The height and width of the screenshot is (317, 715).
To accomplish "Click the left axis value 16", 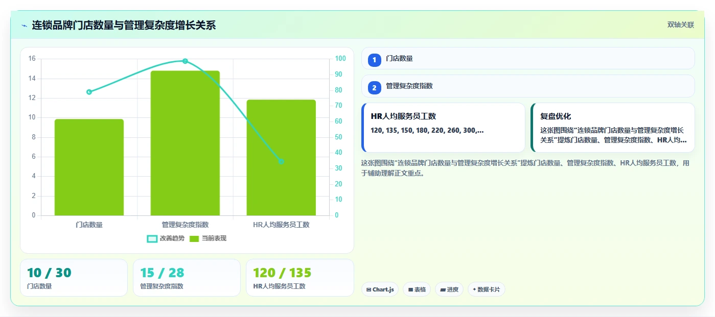I will coord(32,59).
